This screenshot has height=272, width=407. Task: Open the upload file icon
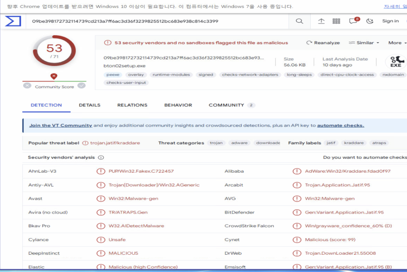click(321, 21)
